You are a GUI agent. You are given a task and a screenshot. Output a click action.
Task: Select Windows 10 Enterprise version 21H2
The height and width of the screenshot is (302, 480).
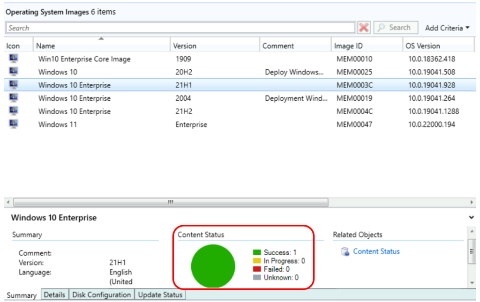[x=240, y=111]
